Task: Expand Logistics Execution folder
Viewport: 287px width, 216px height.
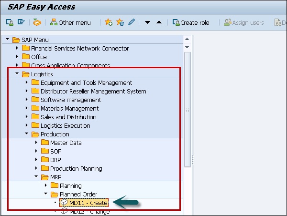Action: [x=27, y=125]
